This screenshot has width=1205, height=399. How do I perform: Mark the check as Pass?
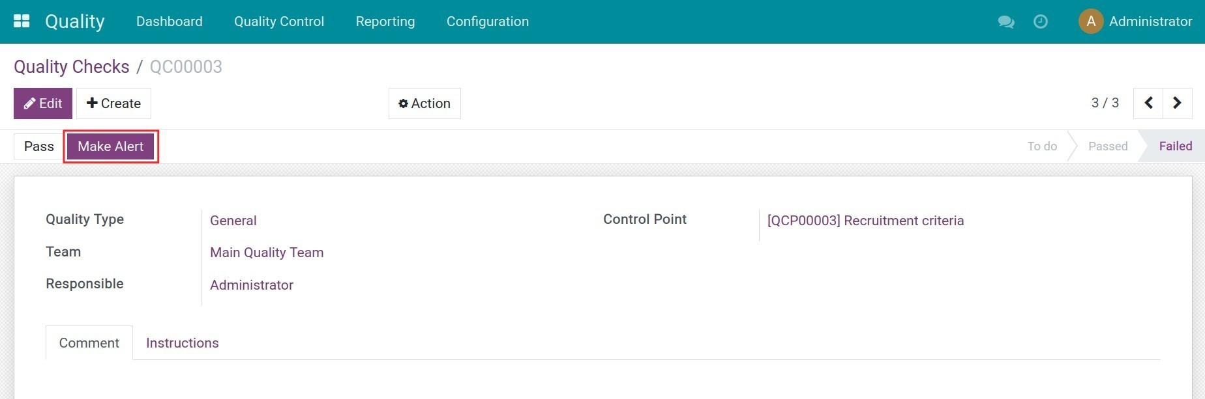click(38, 146)
